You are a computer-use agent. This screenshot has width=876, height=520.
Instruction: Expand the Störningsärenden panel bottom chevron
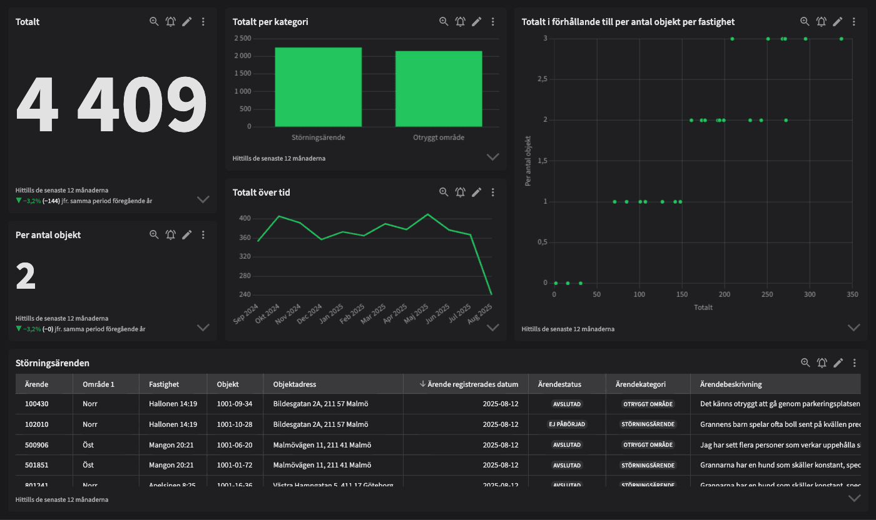click(x=854, y=498)
